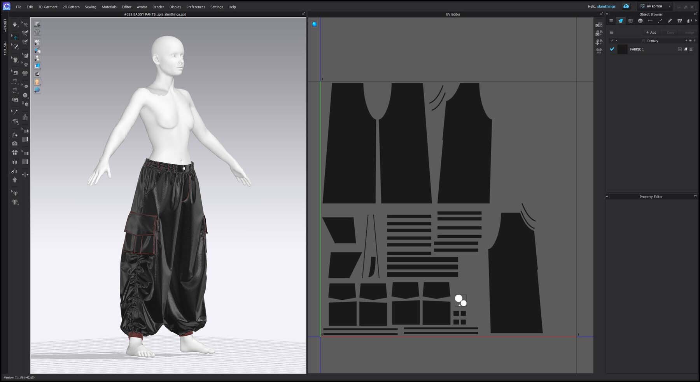700x382 pixels.
Task: Open the 3D Garment menu
Action: tap(47, 7)
